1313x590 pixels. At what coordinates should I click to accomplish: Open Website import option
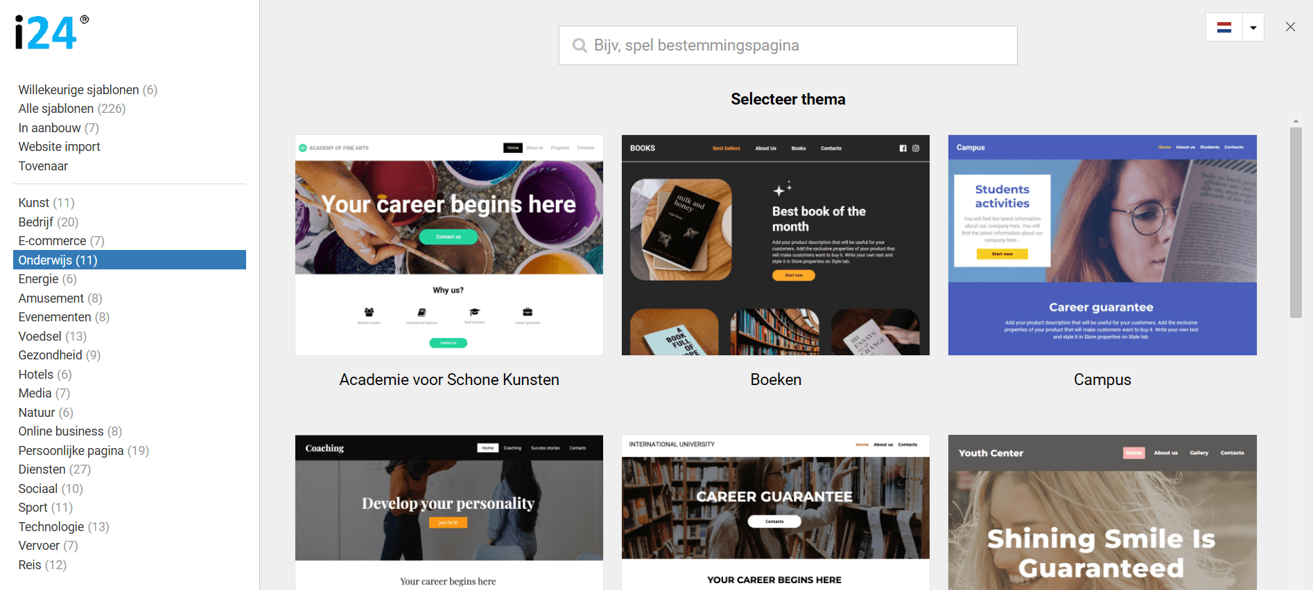tap(59, 147)
